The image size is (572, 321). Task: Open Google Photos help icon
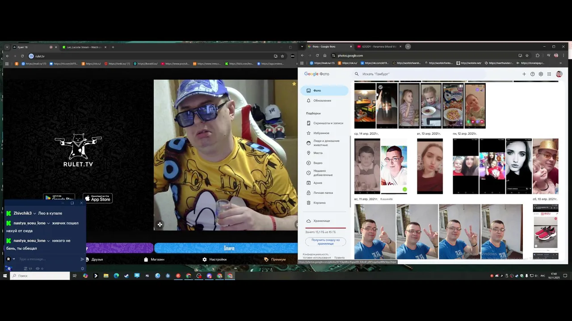(532, 74)
